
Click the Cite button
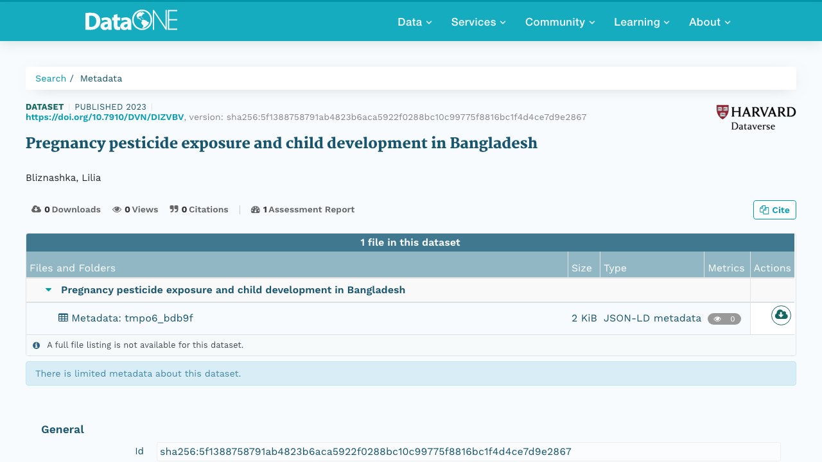[774, 210]
